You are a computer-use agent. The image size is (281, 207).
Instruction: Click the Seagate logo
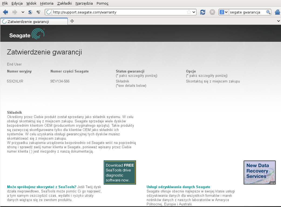click(x=27, y=34)
